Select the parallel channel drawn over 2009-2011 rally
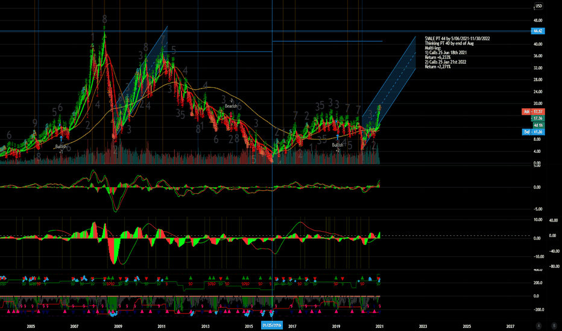This screenshot has height=331, width=562. (141, 81)
